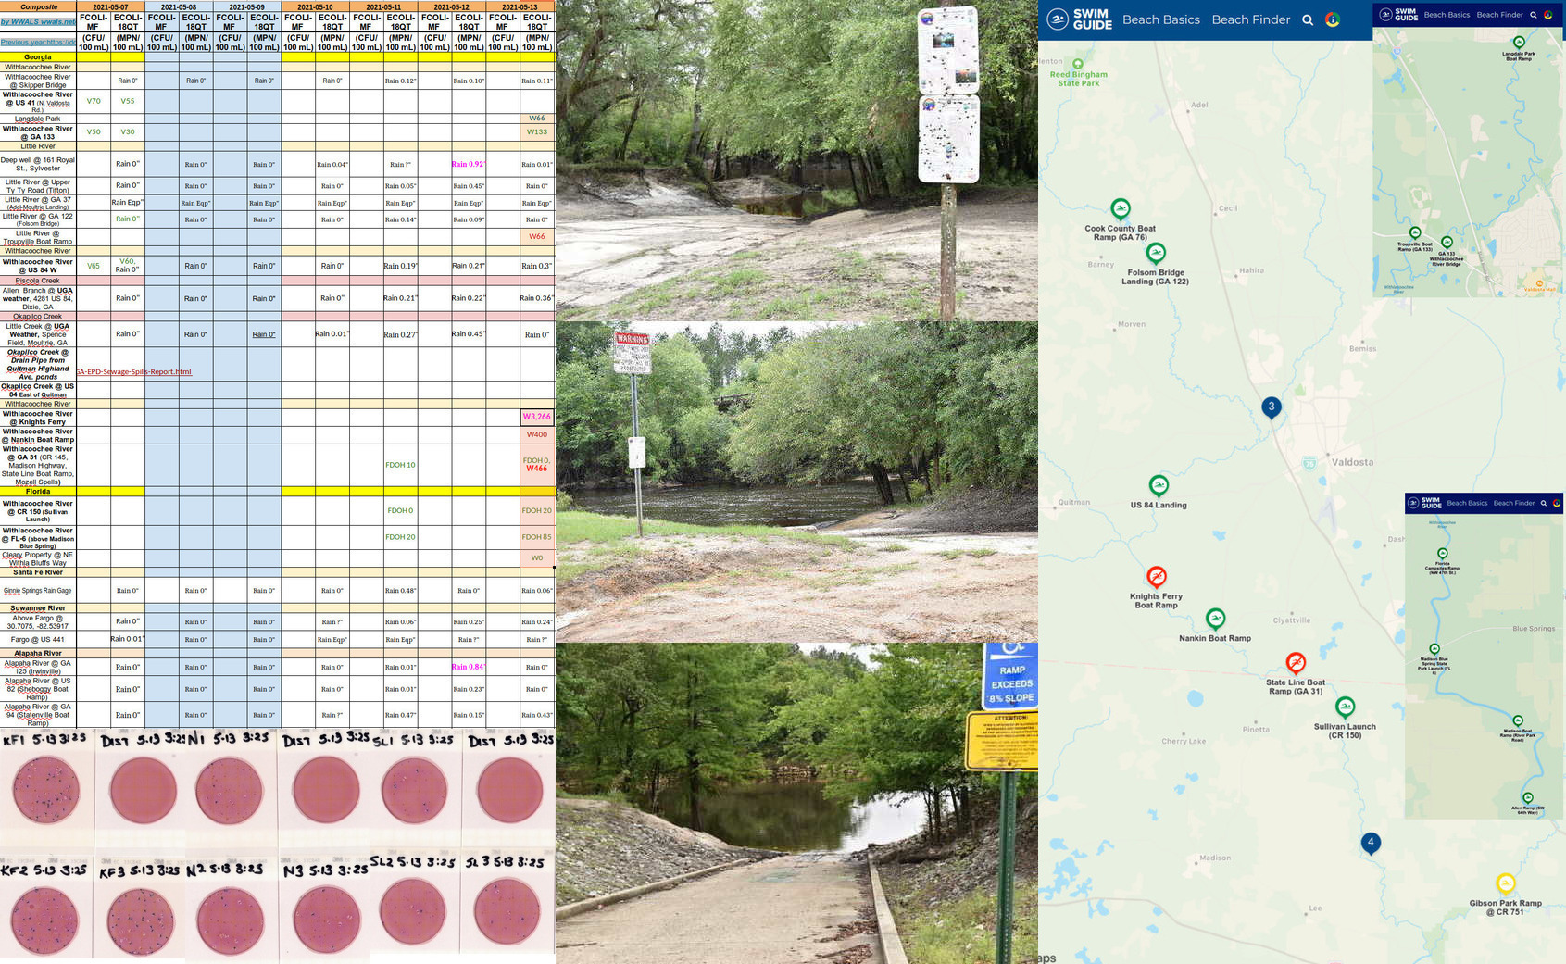Open the N1 5-13 petri dish image
The image size is (1566, 964).
[230, 790]
